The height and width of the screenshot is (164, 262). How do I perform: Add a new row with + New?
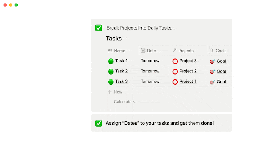pyautogui.click(x=115, y=92)
